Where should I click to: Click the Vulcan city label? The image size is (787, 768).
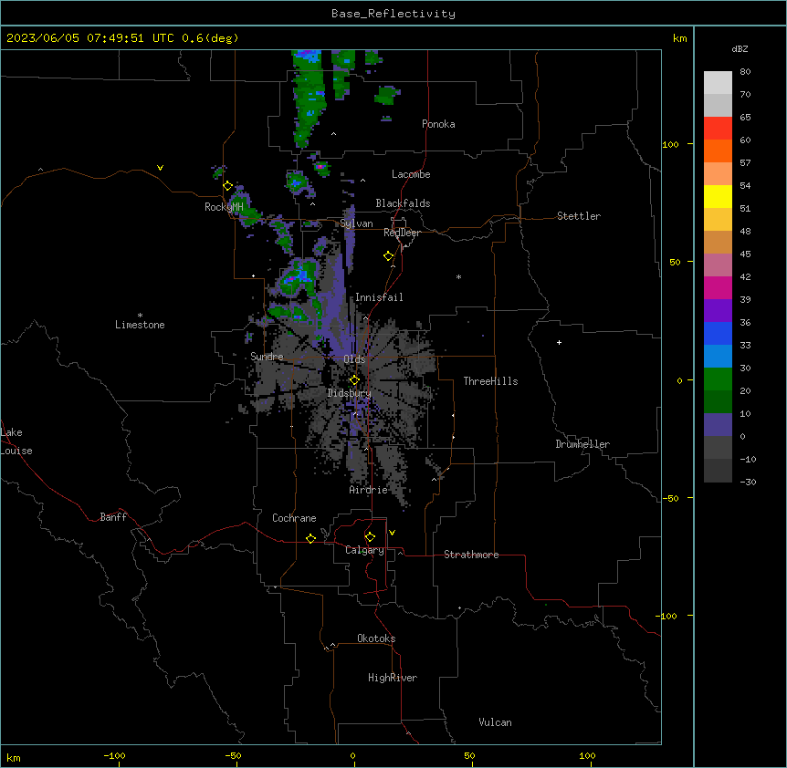click(495, 722)
